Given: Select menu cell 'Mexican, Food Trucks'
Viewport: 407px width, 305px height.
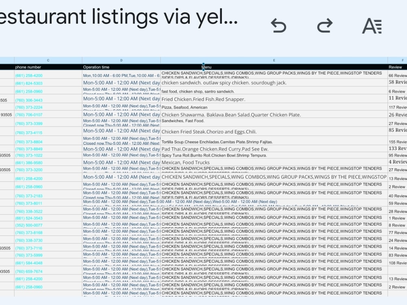Looking at the screenshot, I should coord(274,162).
